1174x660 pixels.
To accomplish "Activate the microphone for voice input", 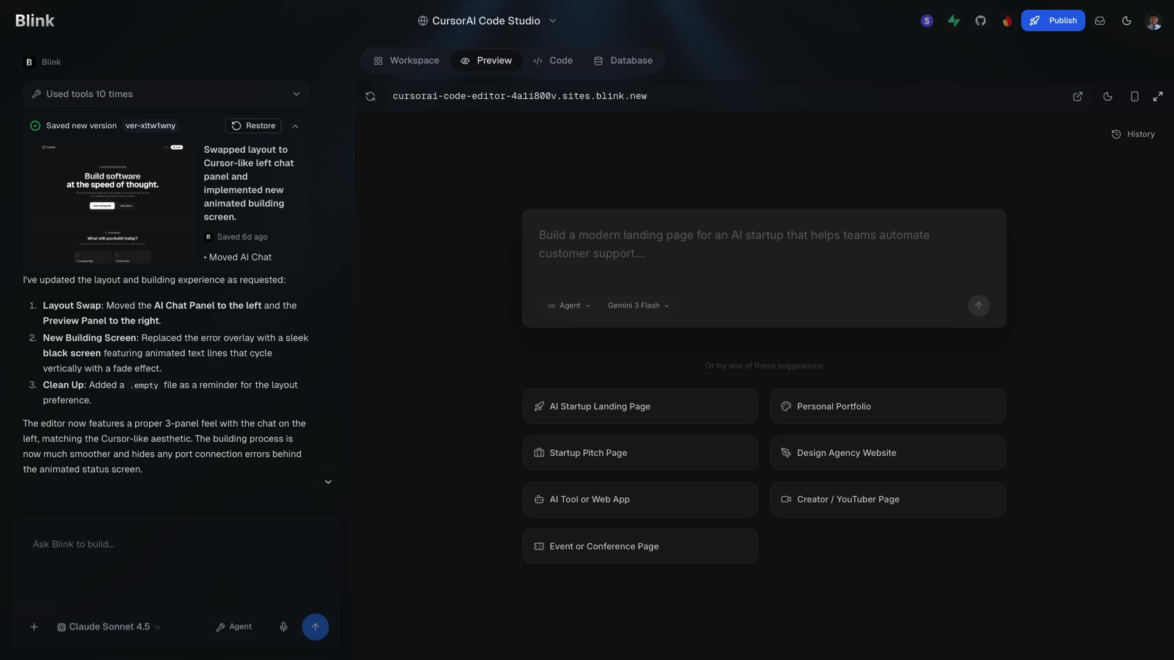I will click(x=284, y=627).
